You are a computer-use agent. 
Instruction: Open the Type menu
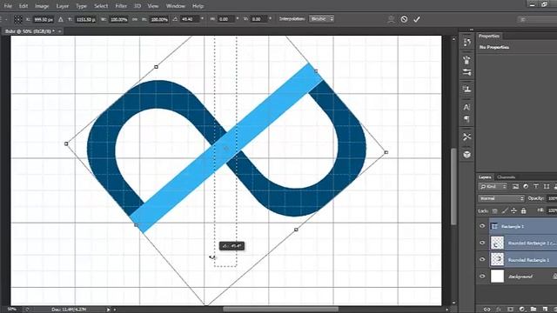pyautogui.click(x=81, y=6)
